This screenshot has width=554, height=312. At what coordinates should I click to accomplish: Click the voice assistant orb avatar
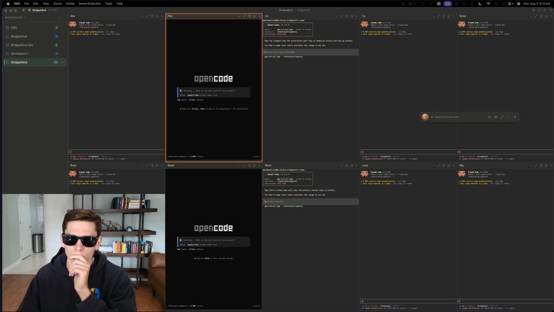pos(425,117)
